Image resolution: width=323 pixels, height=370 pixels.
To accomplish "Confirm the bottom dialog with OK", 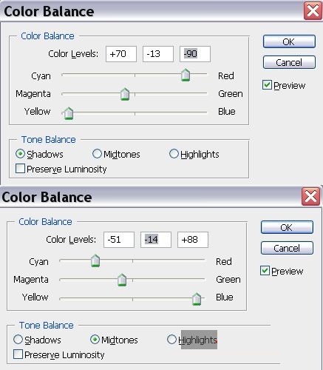I will 287,227.
